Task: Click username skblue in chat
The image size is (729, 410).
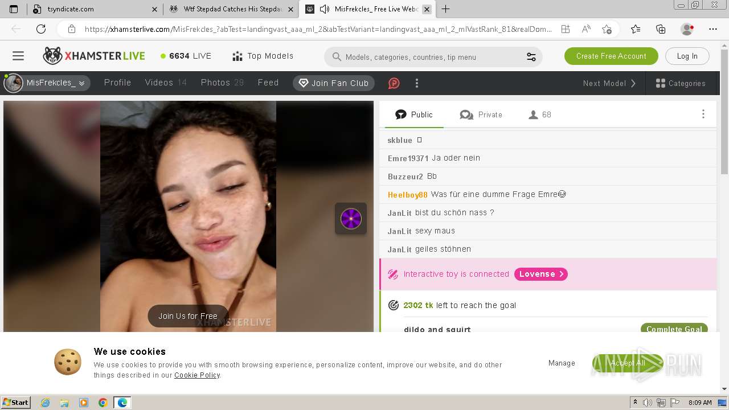Action: (400, 140)
